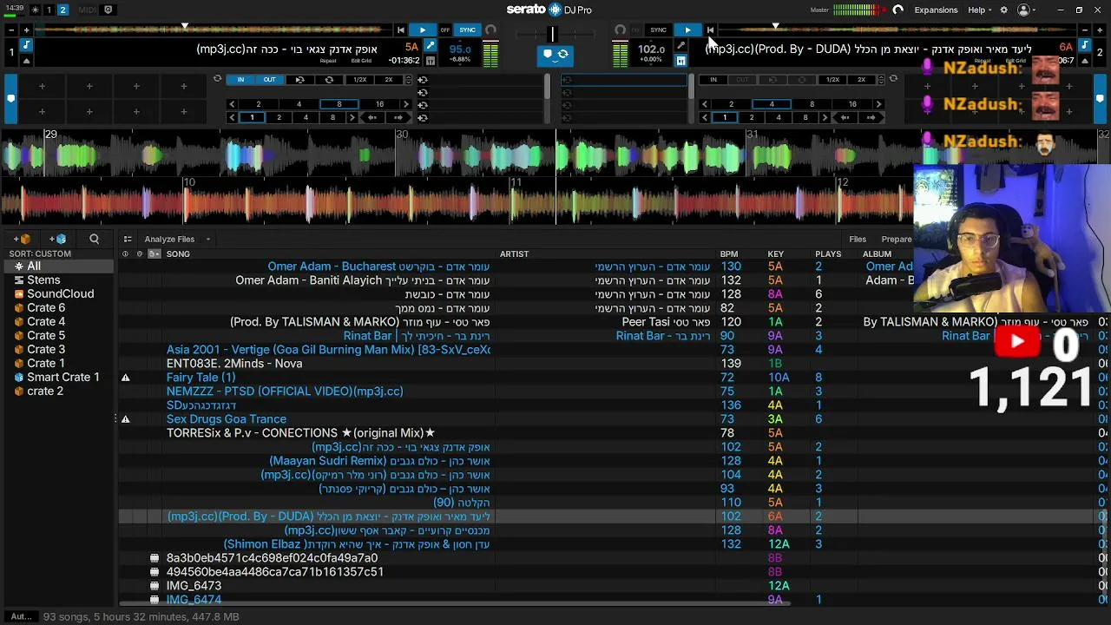1111x625 pixels.
Task: Show deck 2 cue points tab
Action: tap(1100, 99)
